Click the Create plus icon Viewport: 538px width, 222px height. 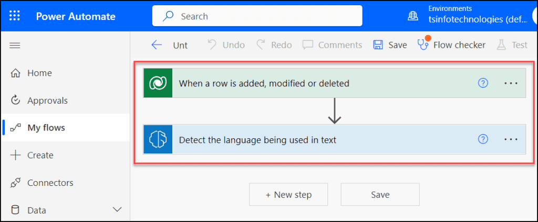pos(15,156)
